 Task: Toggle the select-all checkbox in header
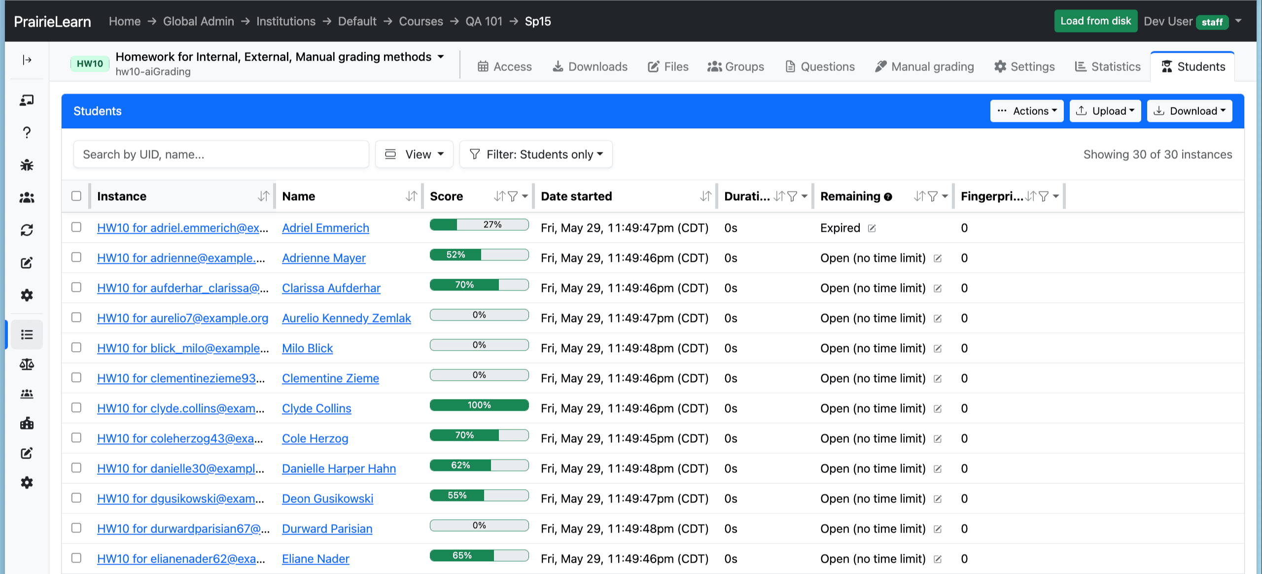click(76, 196)
